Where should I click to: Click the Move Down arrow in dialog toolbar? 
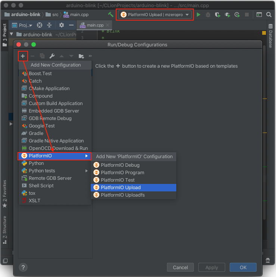(x=71, y=56)
